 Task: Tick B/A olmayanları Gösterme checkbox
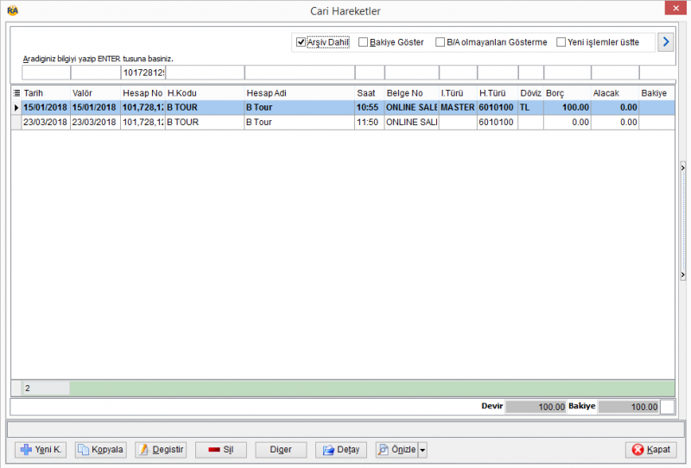pos(440,42)
